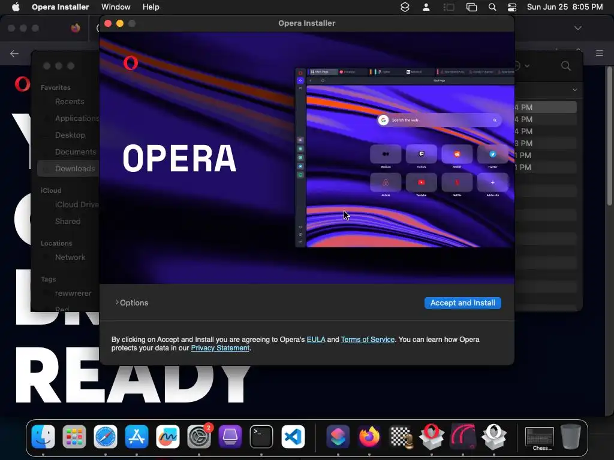Select Applications in the Finder sidebar
Viewport: 614px width, 460px height.
tap(77, 119)
